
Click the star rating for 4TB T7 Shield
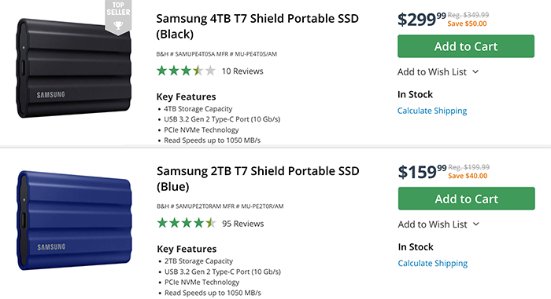click(186, 71)
